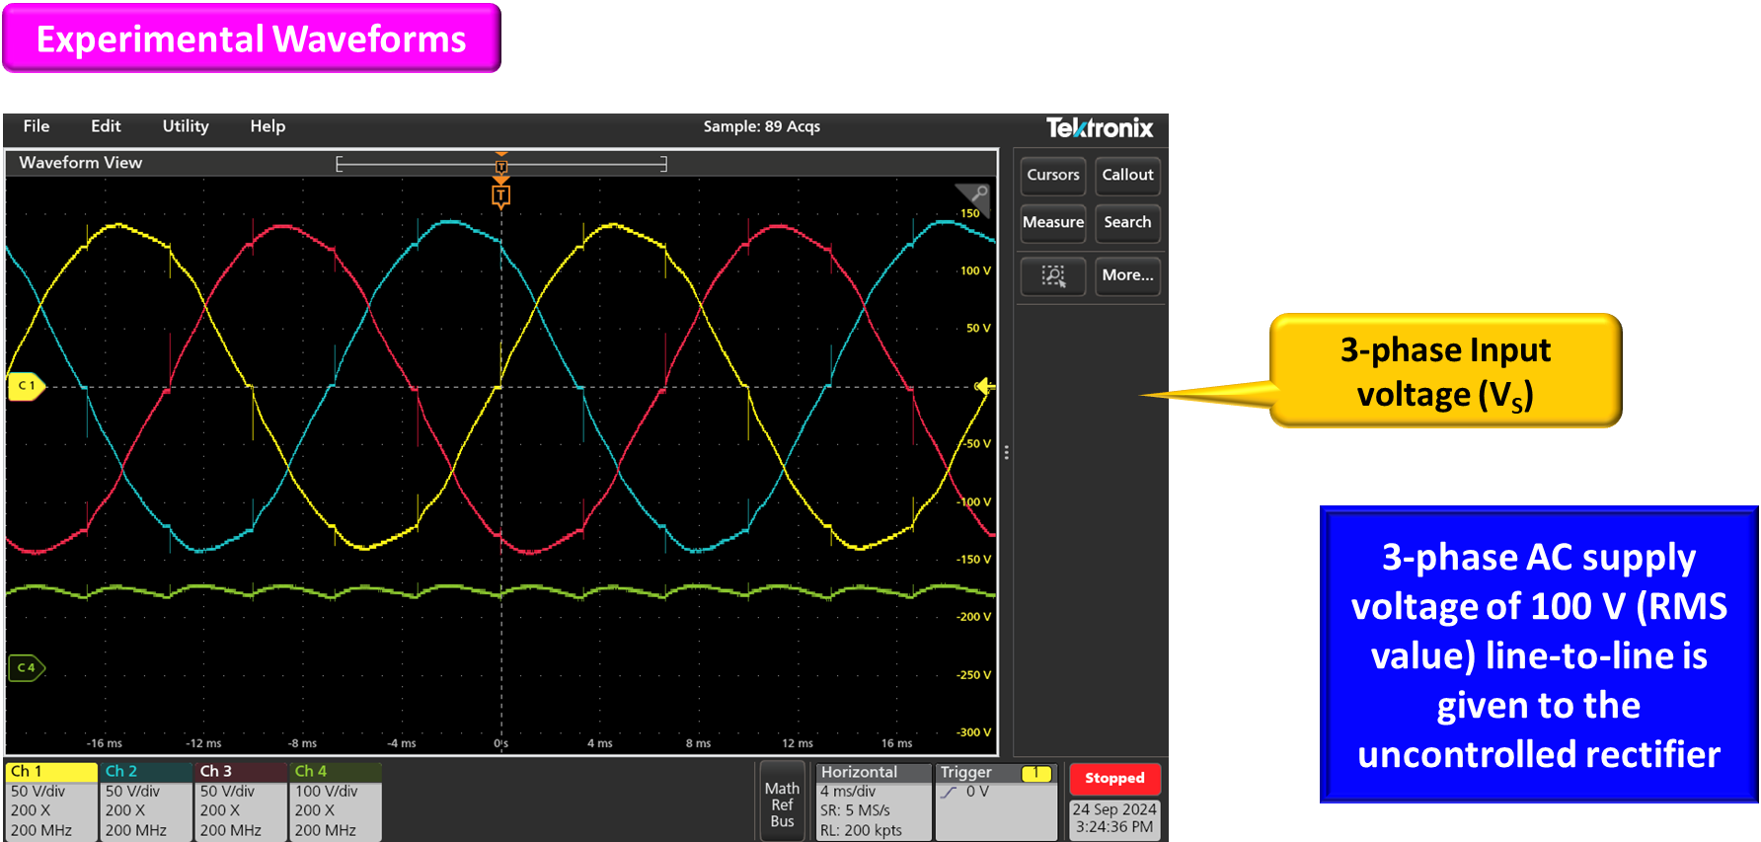
Task: Open the File menu
Action: coord(37,126)
